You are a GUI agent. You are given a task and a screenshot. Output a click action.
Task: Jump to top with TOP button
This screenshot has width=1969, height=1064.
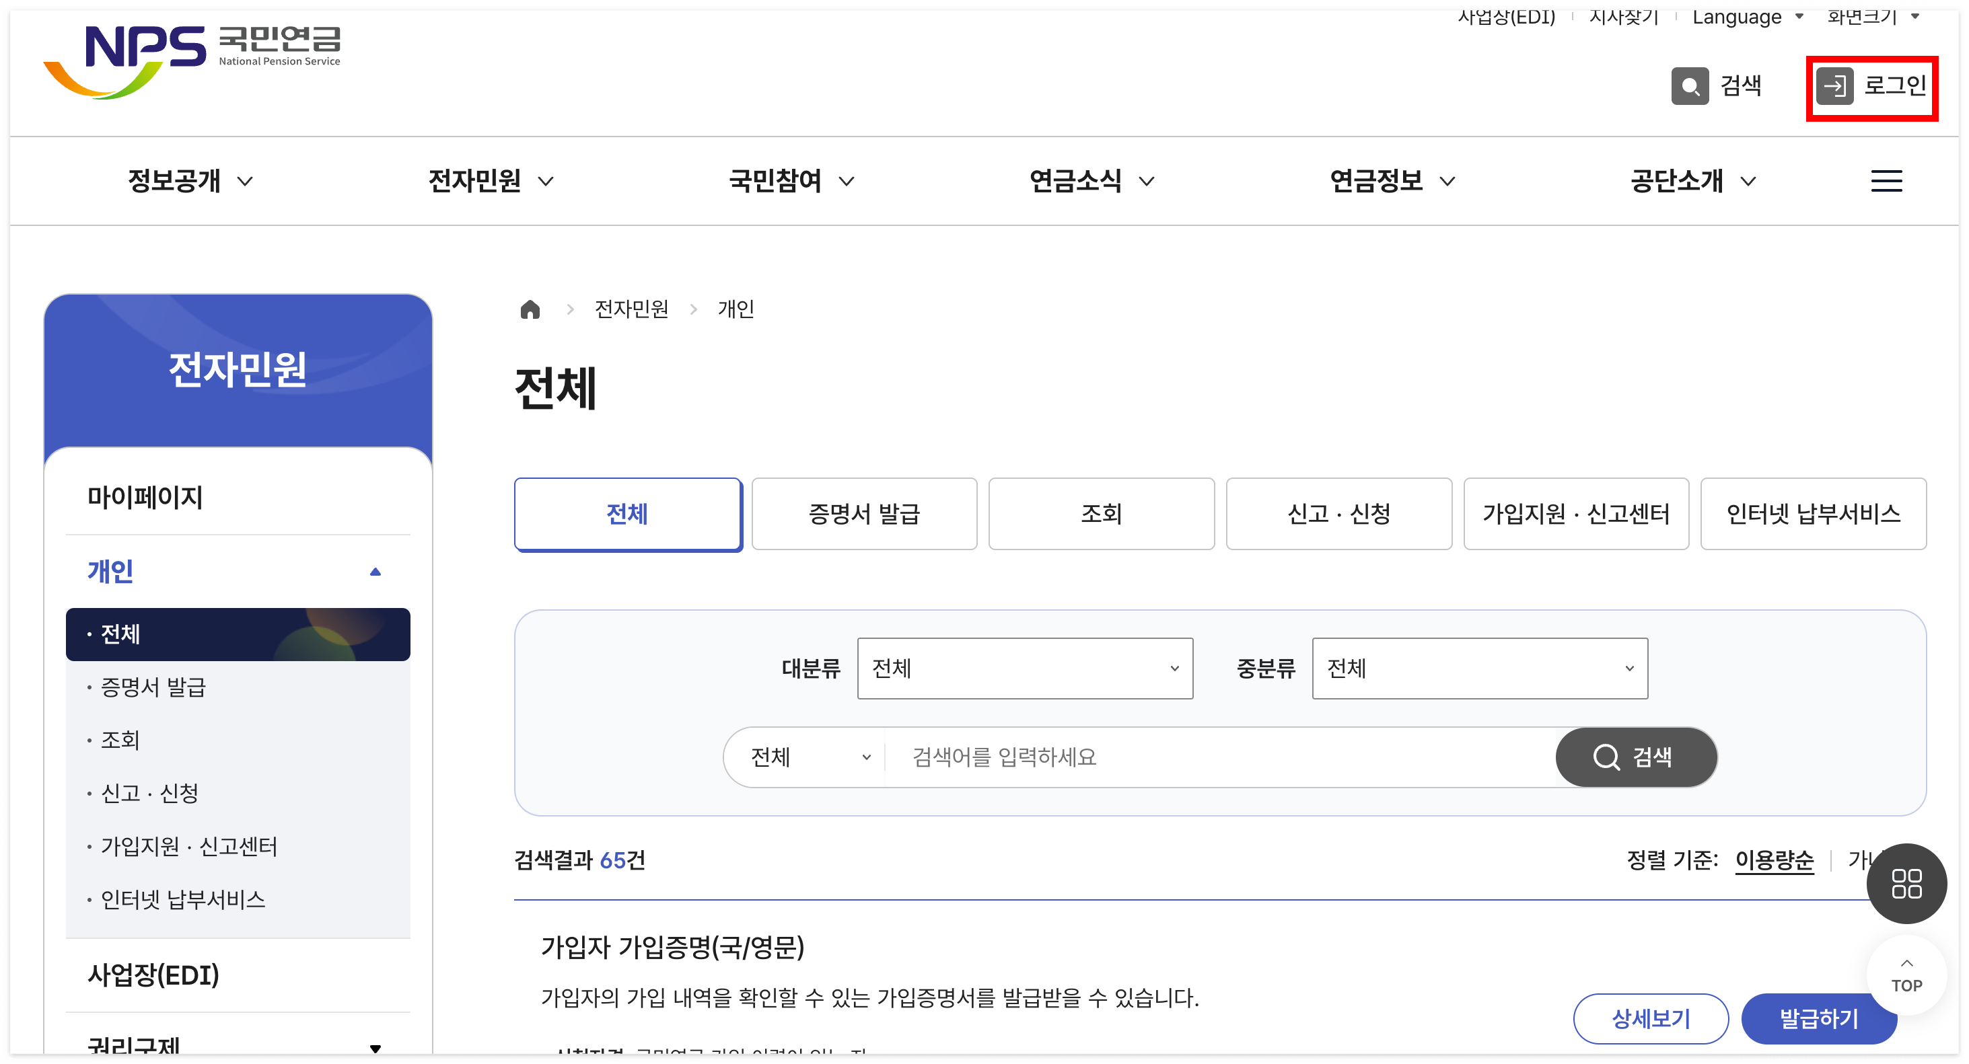(x=1906, y=976)
